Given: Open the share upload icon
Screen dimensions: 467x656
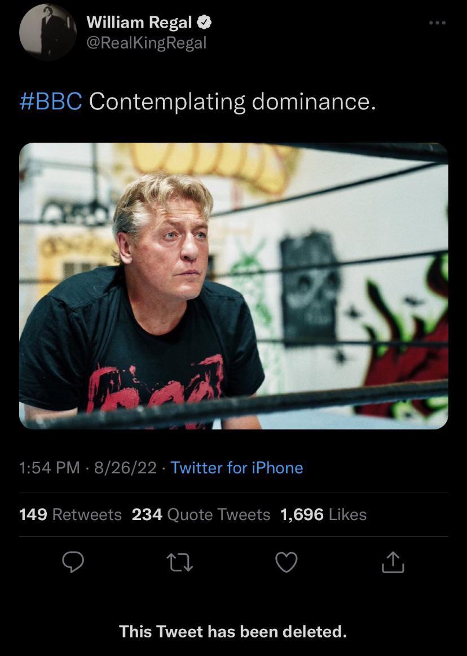Looking at the screenshot, I should pos(393,562).
